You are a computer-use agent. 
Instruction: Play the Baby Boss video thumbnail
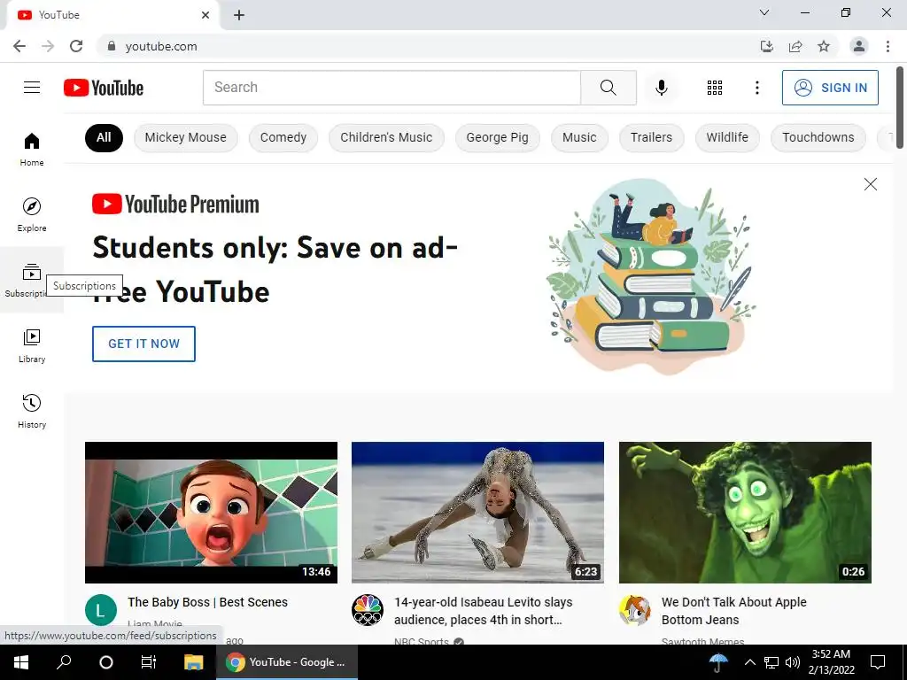(211, 513)
